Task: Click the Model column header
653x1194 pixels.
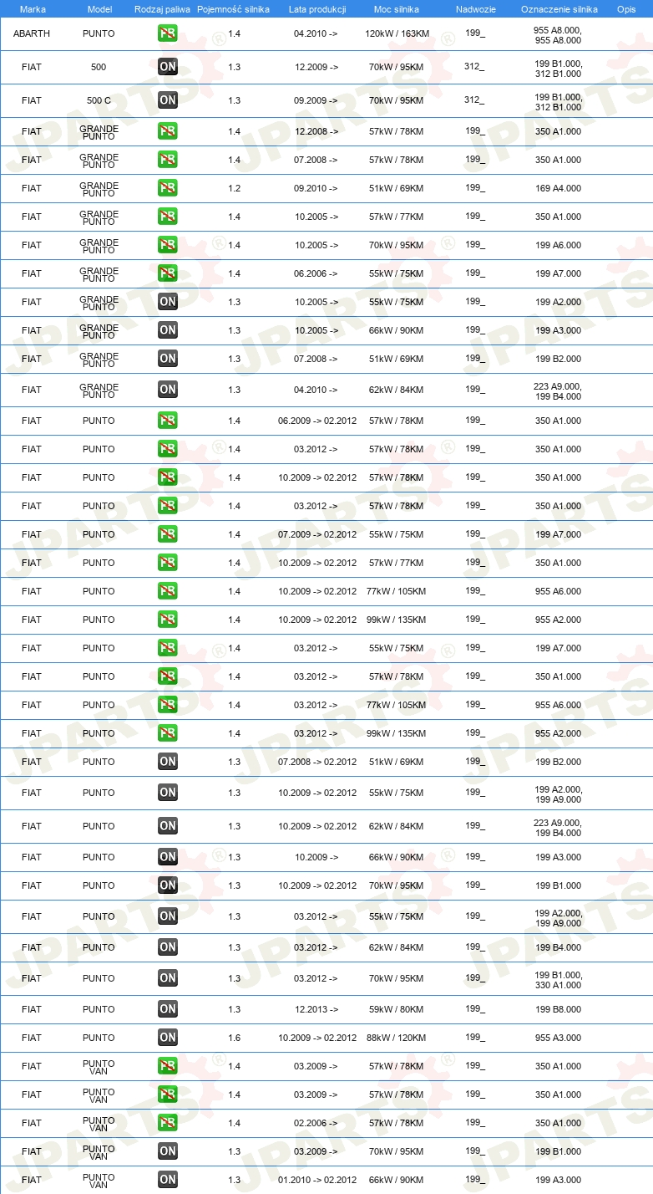Action: [x=99, y=8]
